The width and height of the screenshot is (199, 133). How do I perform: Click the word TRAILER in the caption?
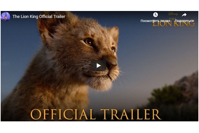pos(131,114)
